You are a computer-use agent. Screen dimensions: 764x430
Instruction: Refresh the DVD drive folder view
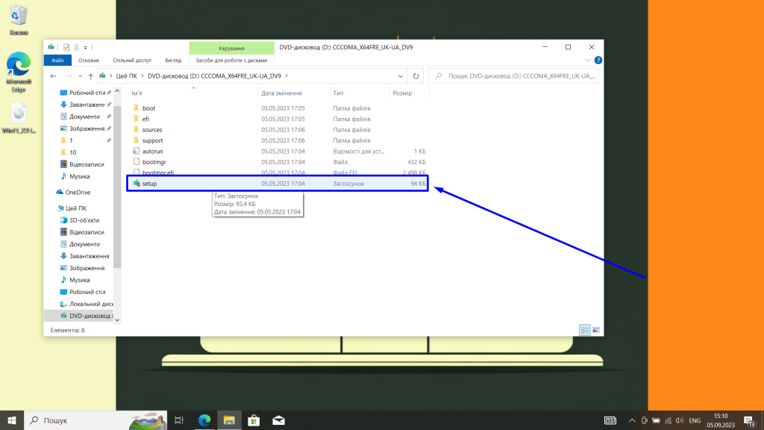pyautogui.click(x=416, y=75)
